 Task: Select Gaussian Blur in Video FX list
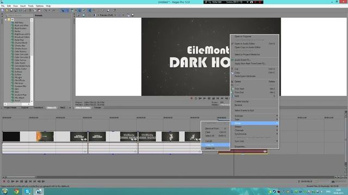point(21,86)
